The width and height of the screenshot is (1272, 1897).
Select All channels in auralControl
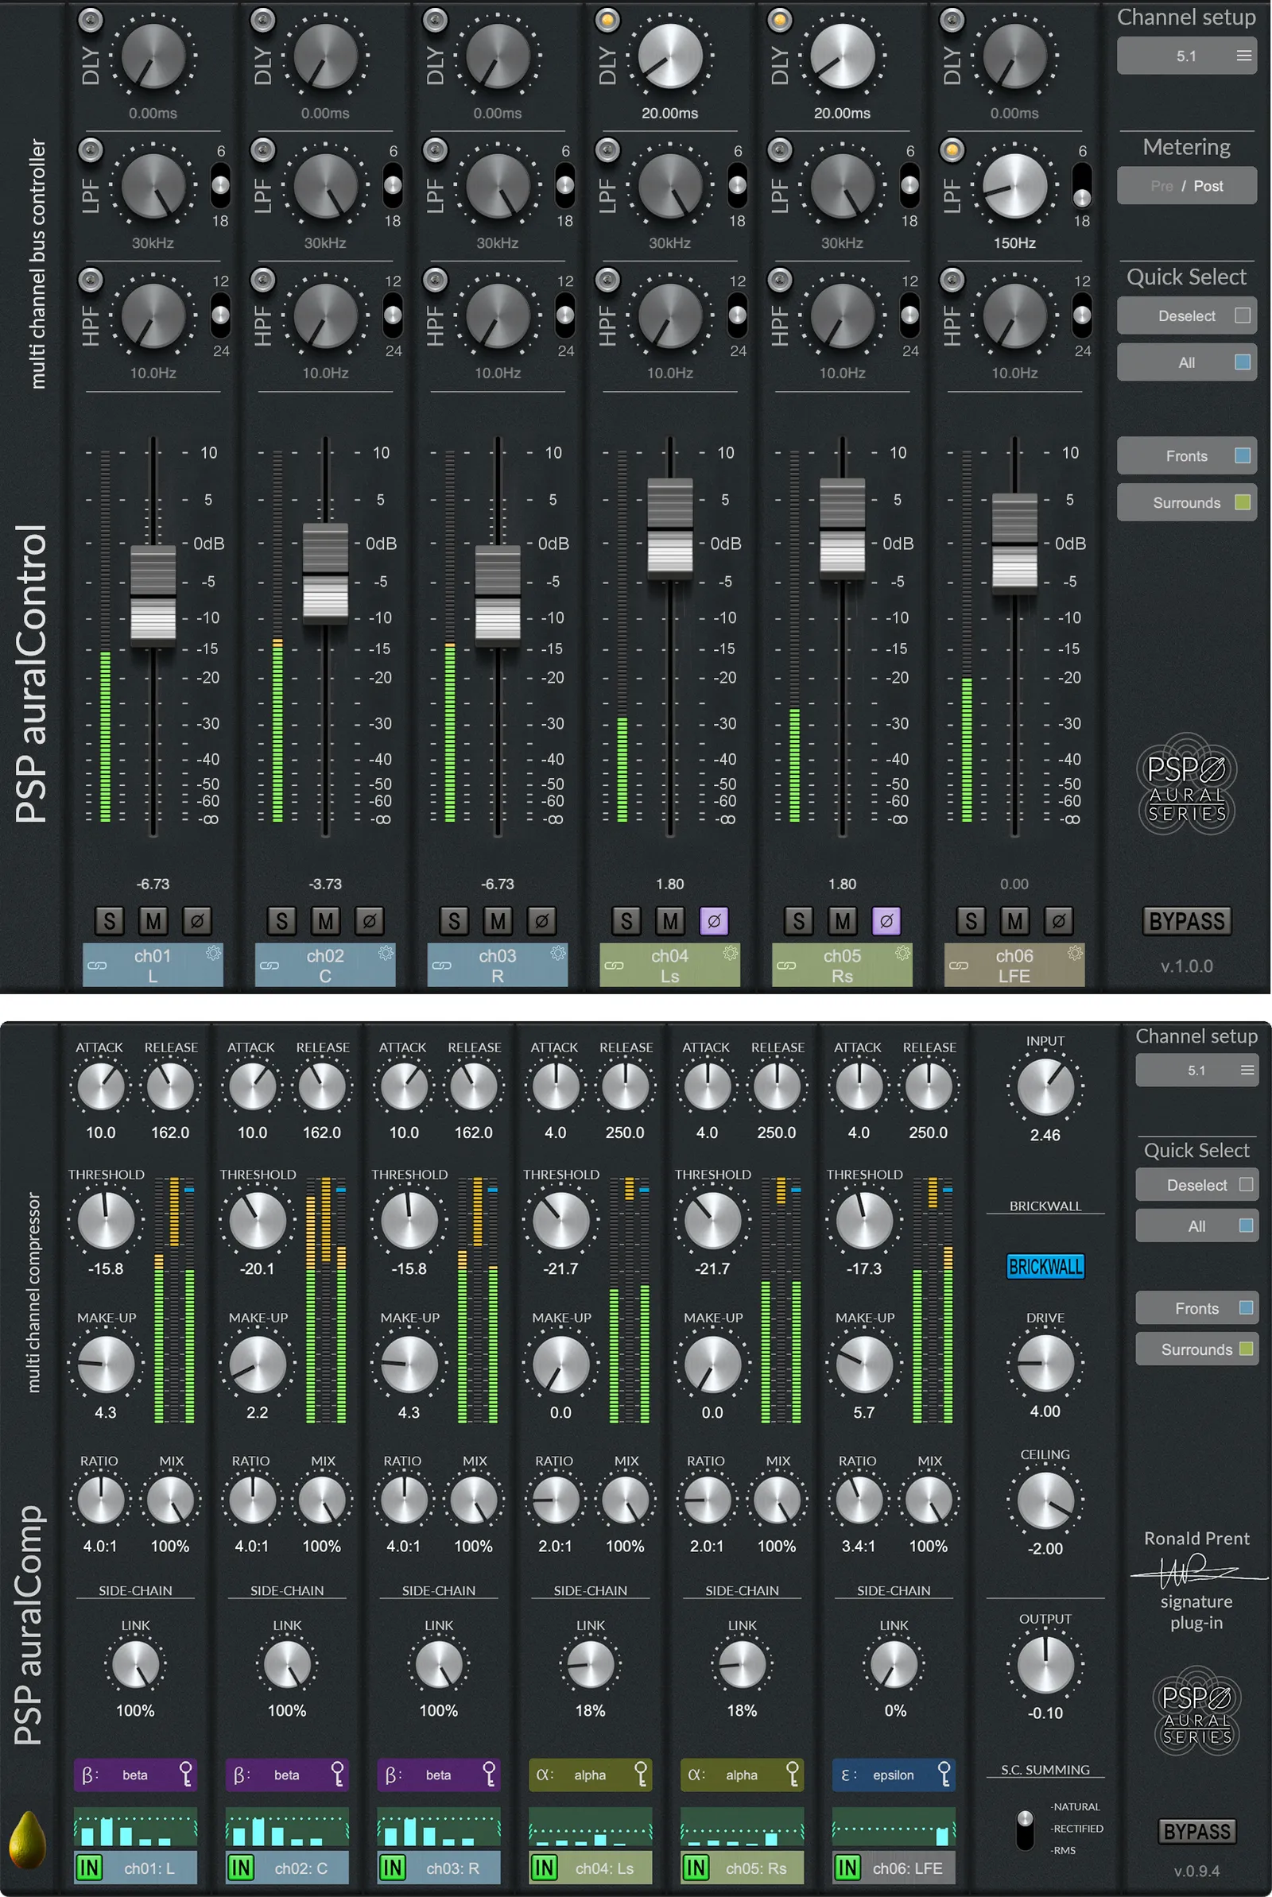coord(1187,362)
